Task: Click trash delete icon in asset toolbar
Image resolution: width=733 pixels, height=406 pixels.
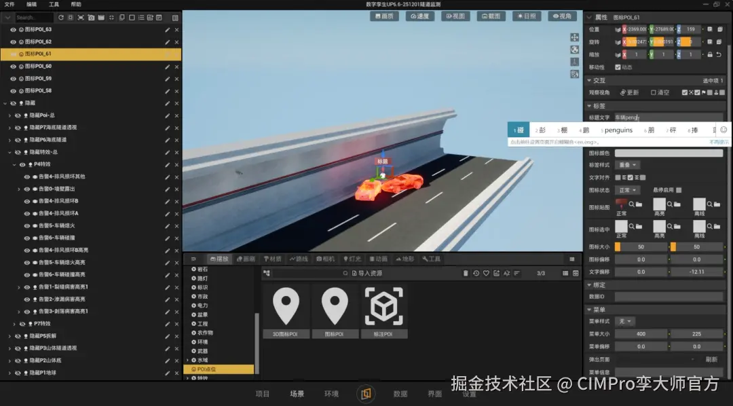Action: click(x=466, y=273)
